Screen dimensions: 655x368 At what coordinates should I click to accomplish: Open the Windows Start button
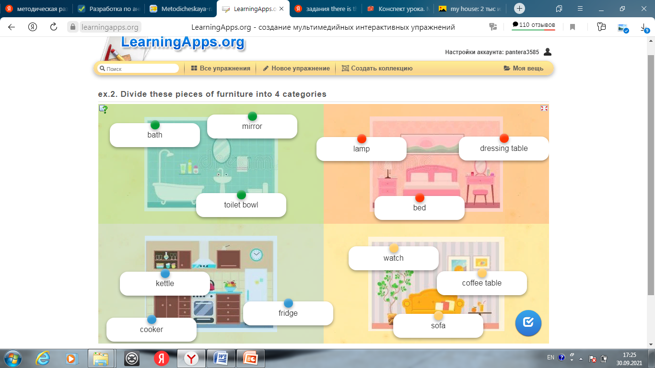click(x=12, y=358)
